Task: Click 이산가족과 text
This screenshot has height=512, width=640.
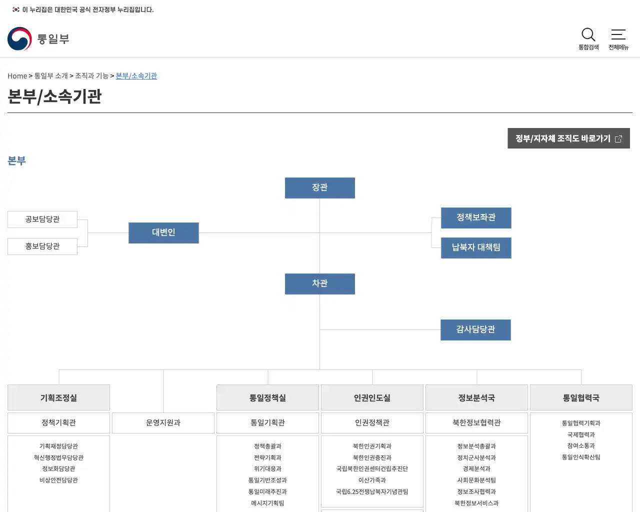Action: coord(372,480)
